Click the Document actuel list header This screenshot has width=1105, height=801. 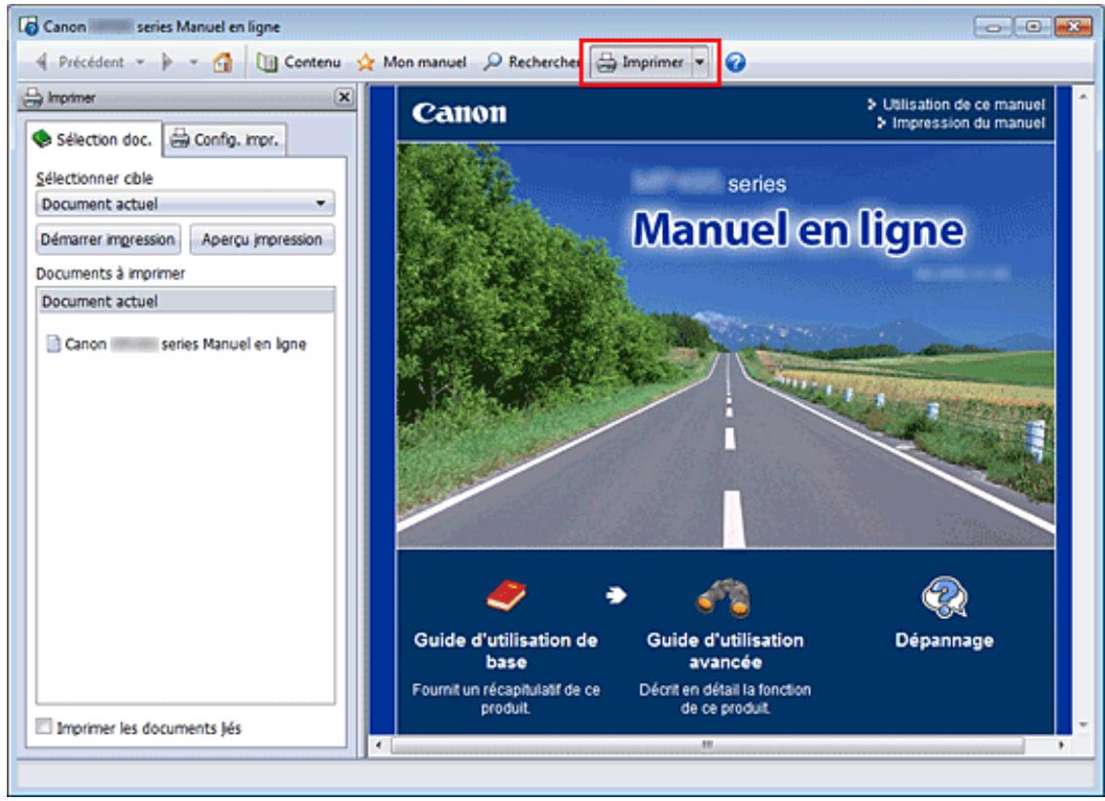[x=185, y=302]
